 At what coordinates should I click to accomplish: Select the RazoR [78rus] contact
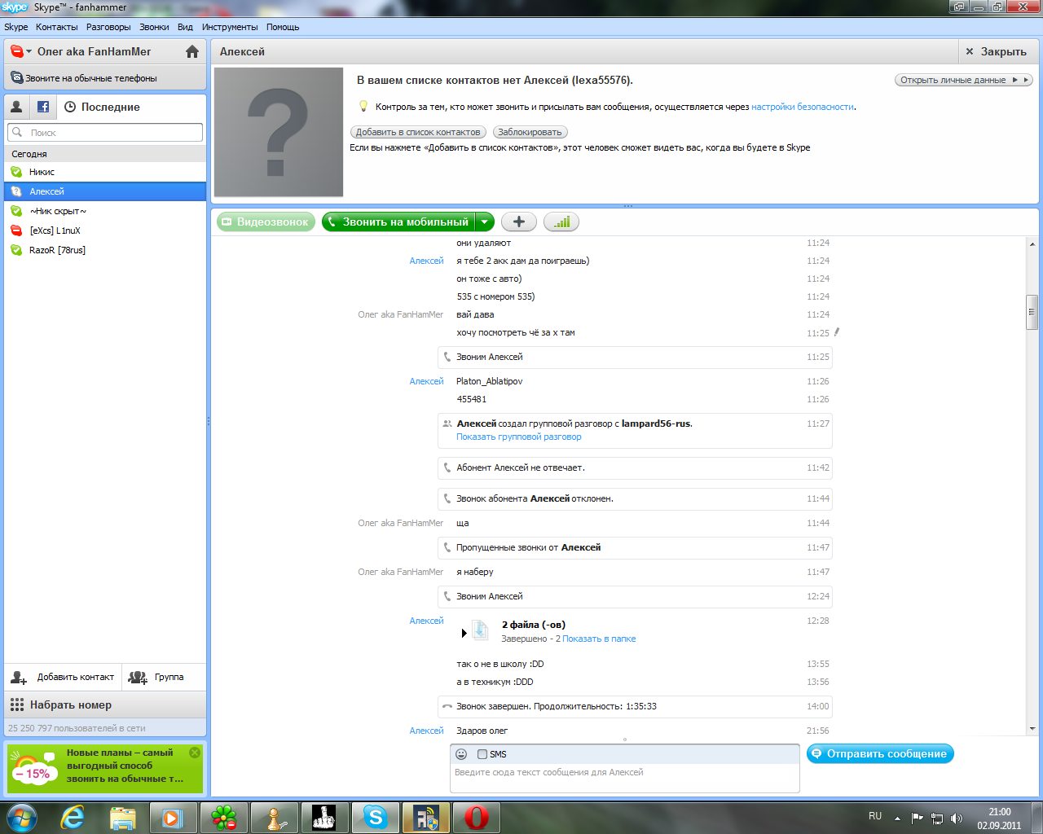point(105,250)
